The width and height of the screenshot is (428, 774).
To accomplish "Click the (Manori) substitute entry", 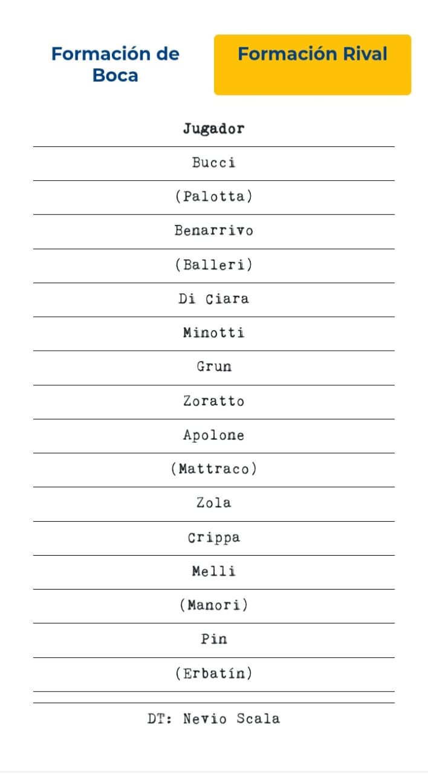I will pyautogui.click(x=213, y=605).
